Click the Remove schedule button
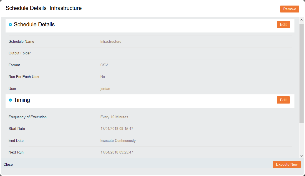Viewport: 305px width, 176px height. 289,9
